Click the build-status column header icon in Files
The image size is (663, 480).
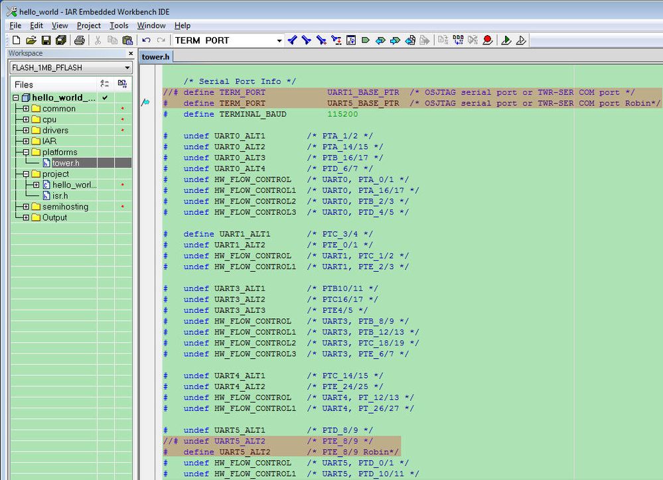(105, 84)
